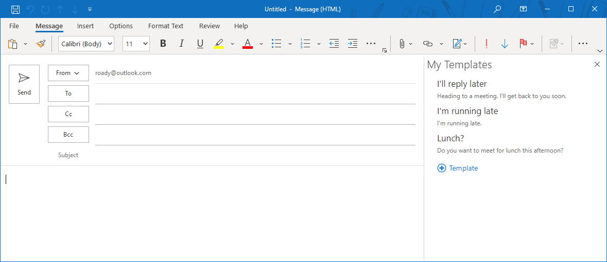Open the formatting dialog launcher arrow

point(385,50)
